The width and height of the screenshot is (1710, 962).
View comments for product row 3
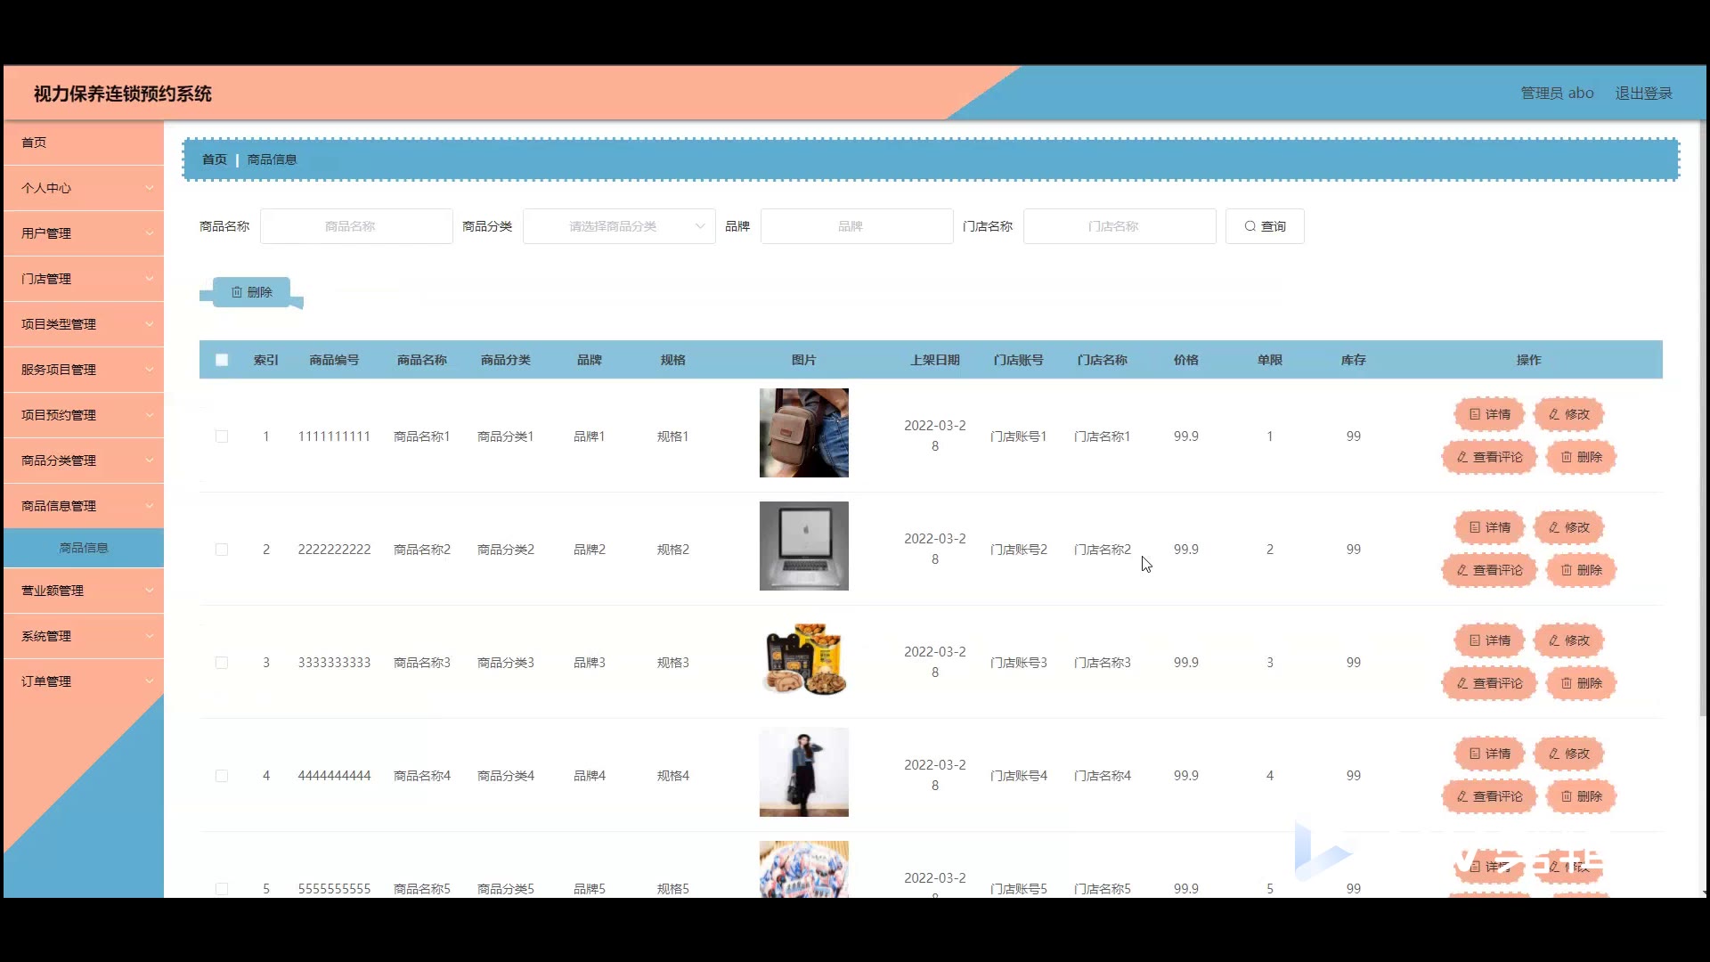pos(1489,683)
